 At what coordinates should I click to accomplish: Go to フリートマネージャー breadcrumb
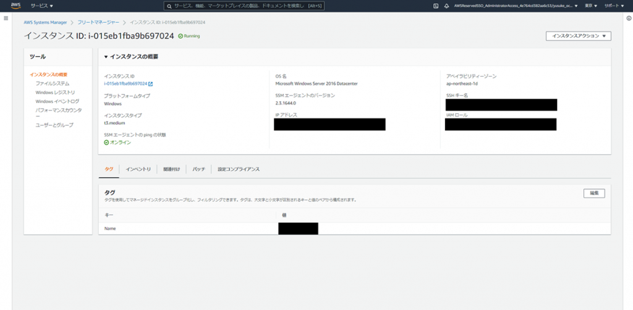coord(98,23)
